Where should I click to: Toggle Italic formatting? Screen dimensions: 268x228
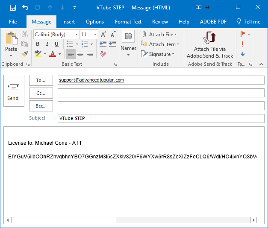coord(45,44)
